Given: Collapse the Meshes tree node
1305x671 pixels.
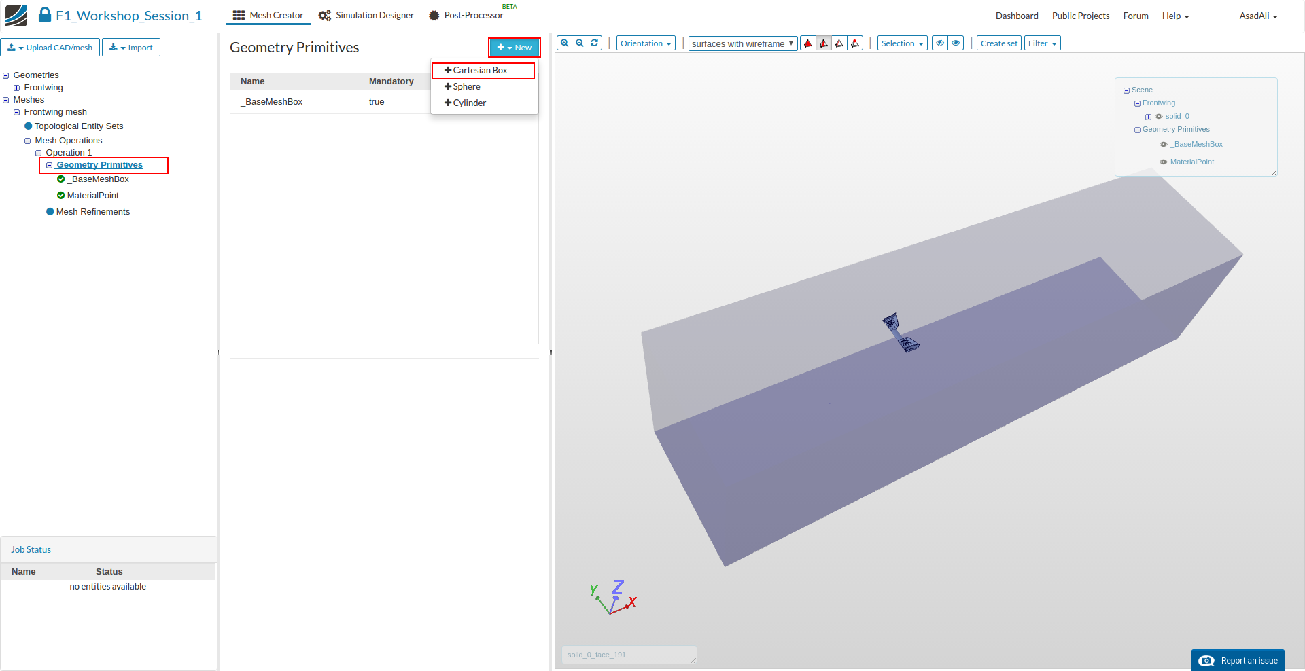Looking at the screenshot, I should coord(6,100).
